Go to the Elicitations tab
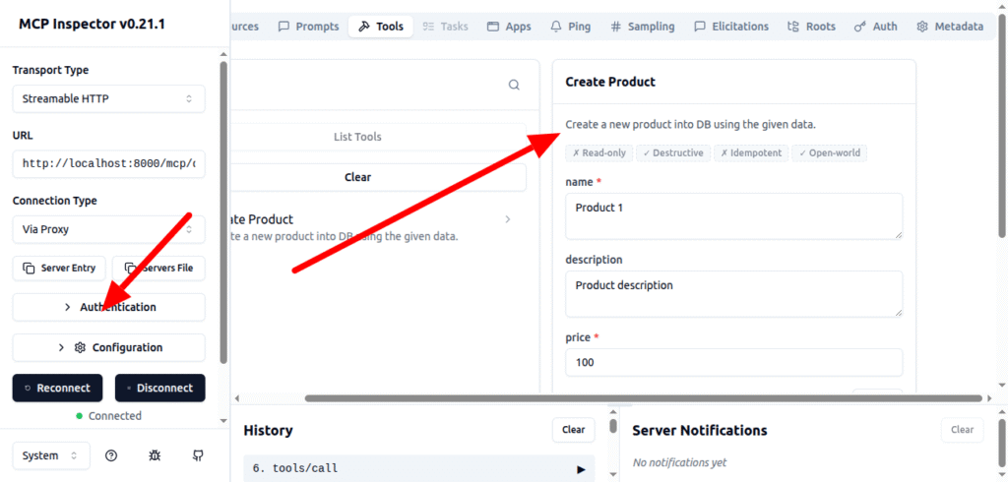Image resolution: width=1008 pixels, height=482 pixels. pos(731,27)
